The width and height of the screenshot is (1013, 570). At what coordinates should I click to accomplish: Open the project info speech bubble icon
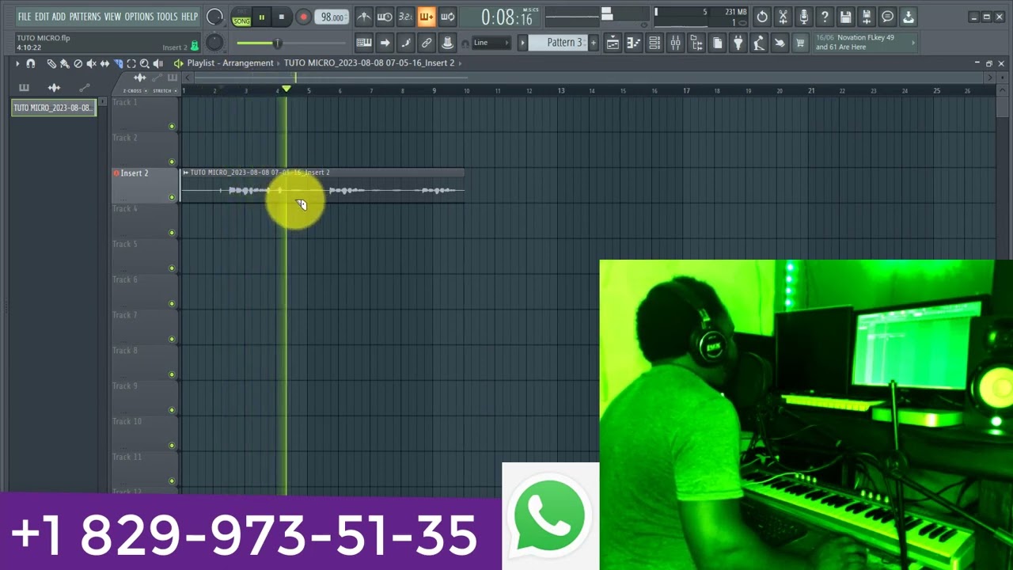(x=887, y=17)
